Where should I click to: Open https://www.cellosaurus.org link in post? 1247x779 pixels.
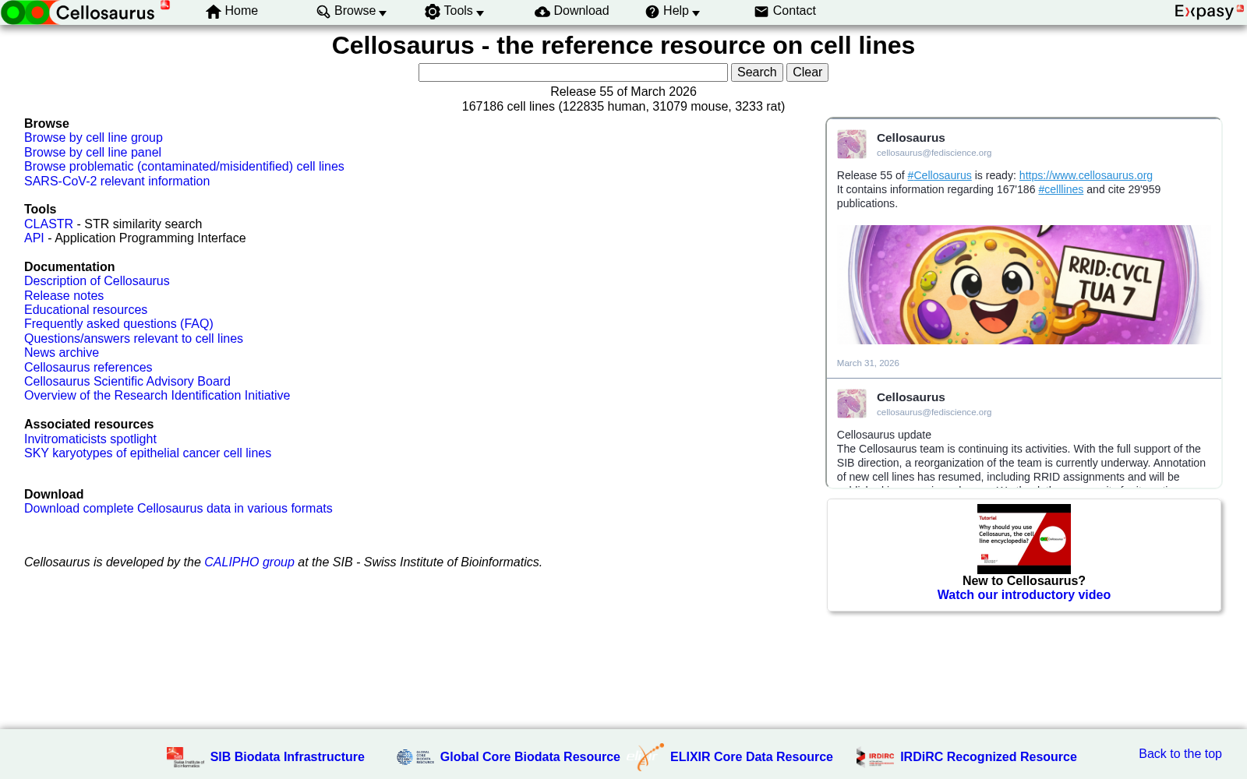pyautogui.click(x=1086, y=175)
